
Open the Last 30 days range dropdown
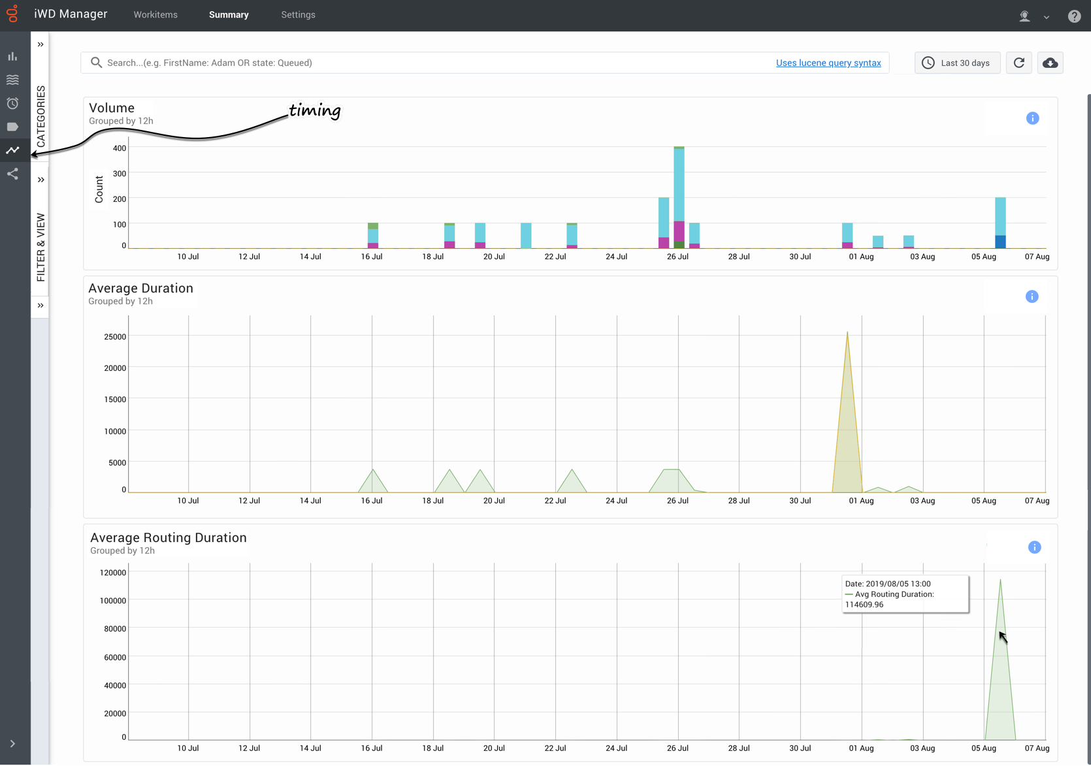pyautogui.click(x=957, y=63)
